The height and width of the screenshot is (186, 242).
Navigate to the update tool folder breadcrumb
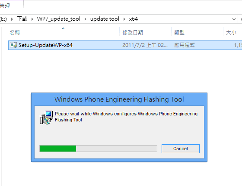pos(105,19)
